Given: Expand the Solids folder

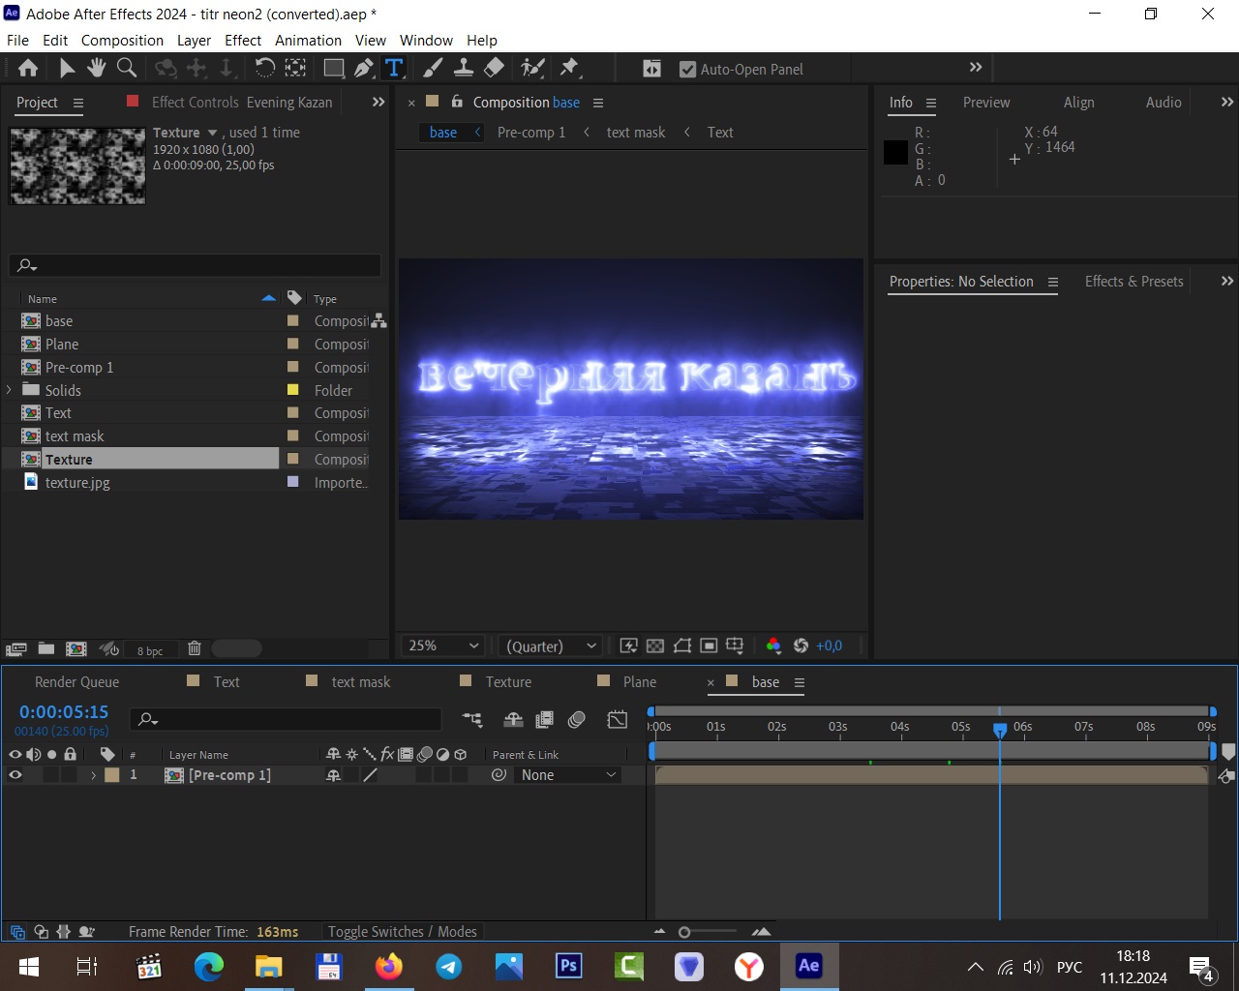Looking at the screenshot, I should coord(10,390).
